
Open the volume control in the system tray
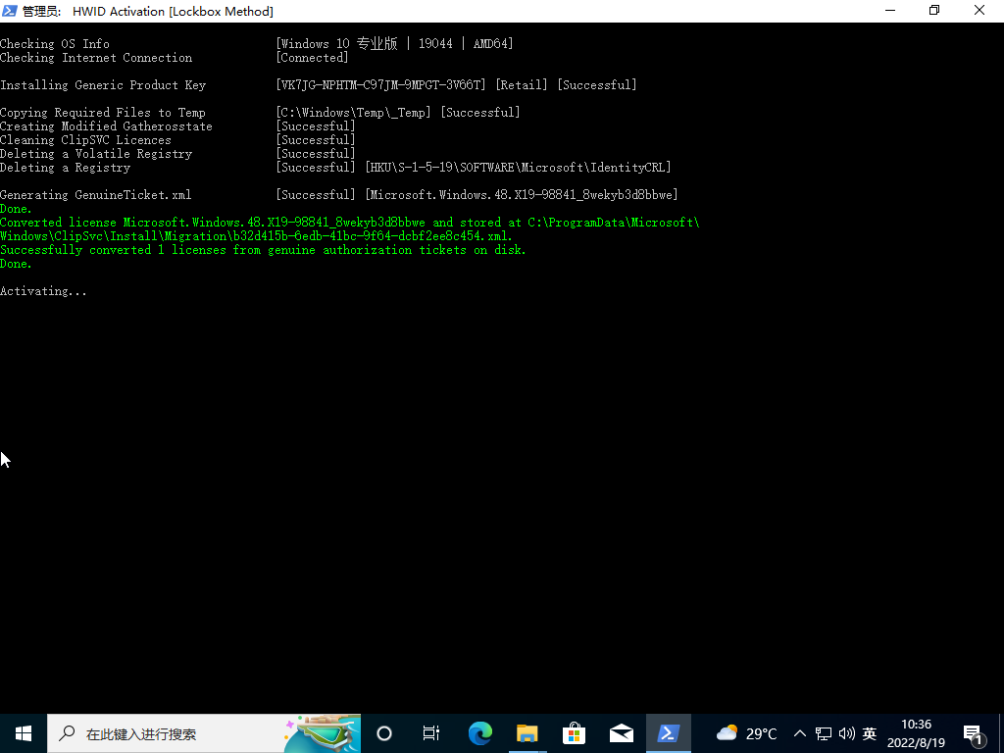tap(847, 732)
